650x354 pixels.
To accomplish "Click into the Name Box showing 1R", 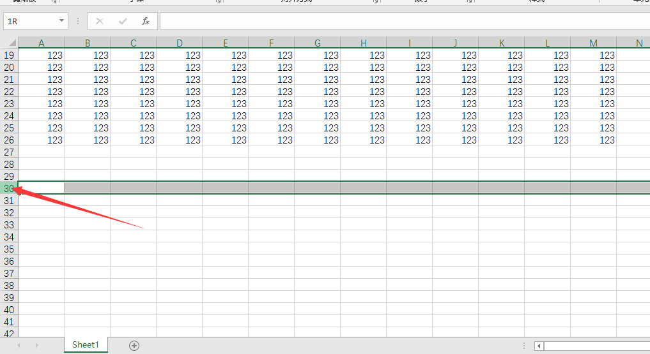I will coord(31,21).
